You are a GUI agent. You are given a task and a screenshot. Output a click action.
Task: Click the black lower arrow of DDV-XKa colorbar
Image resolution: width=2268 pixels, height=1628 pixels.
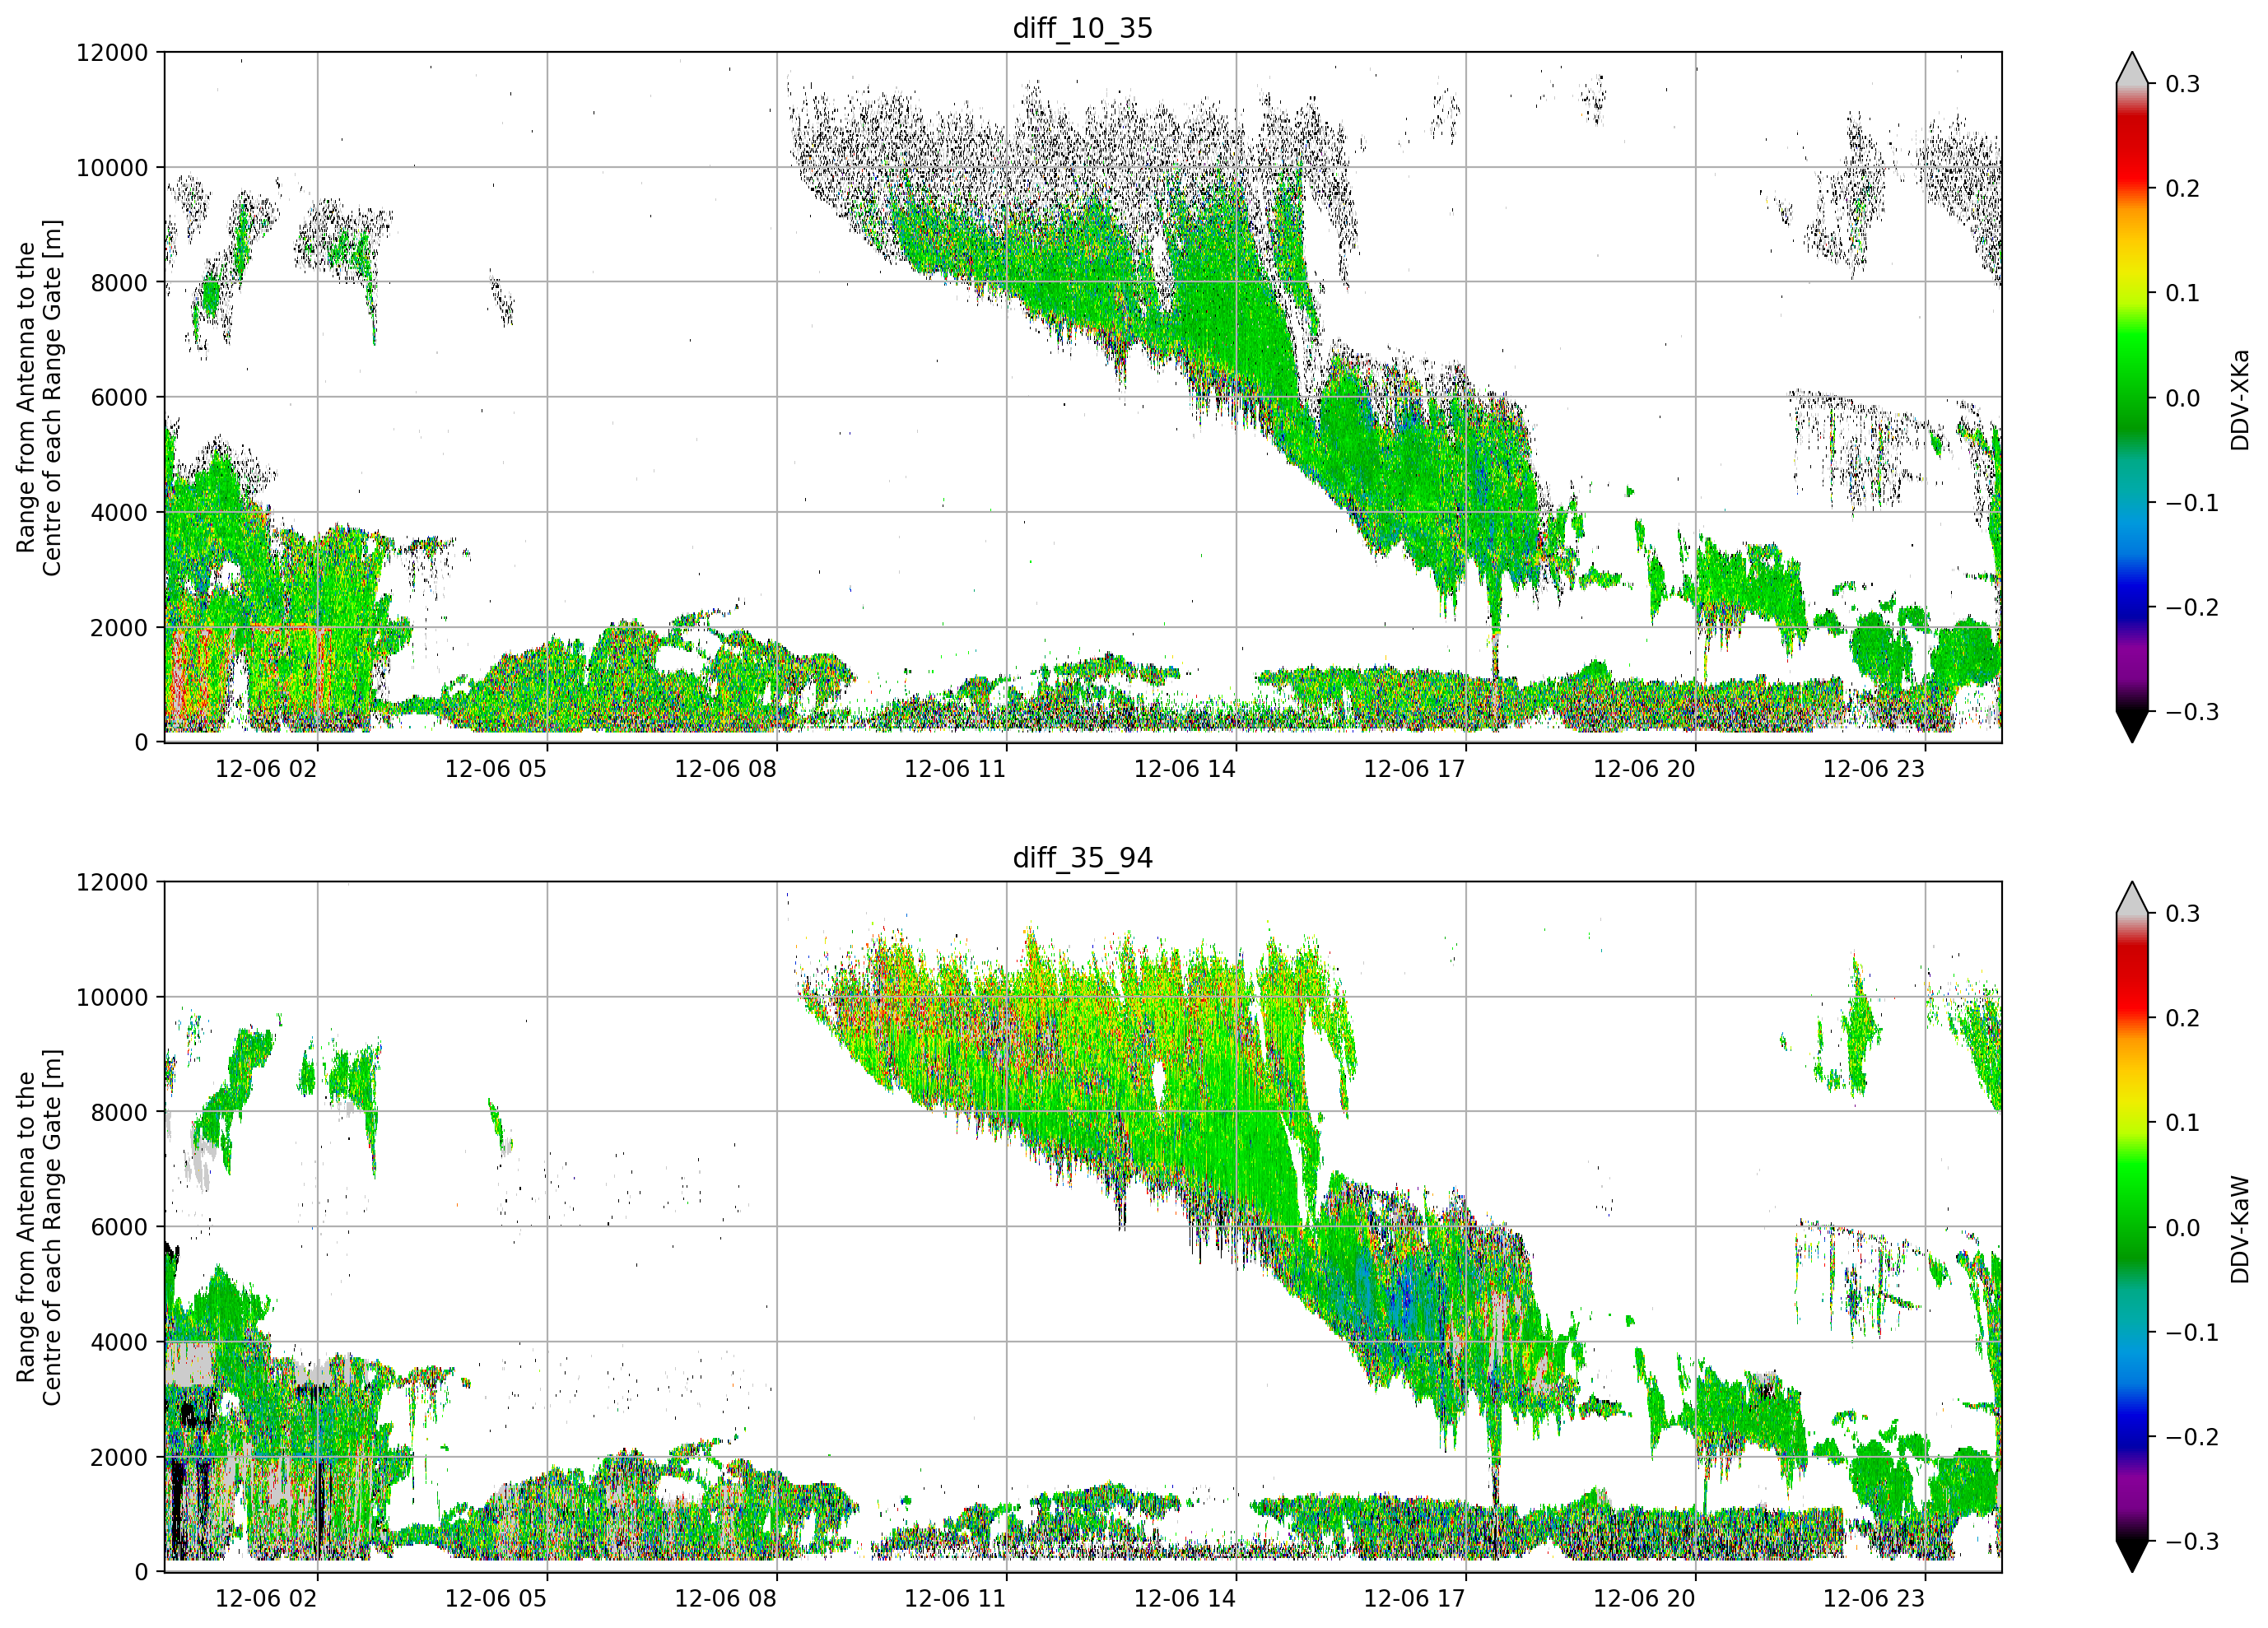point(2132,724)
